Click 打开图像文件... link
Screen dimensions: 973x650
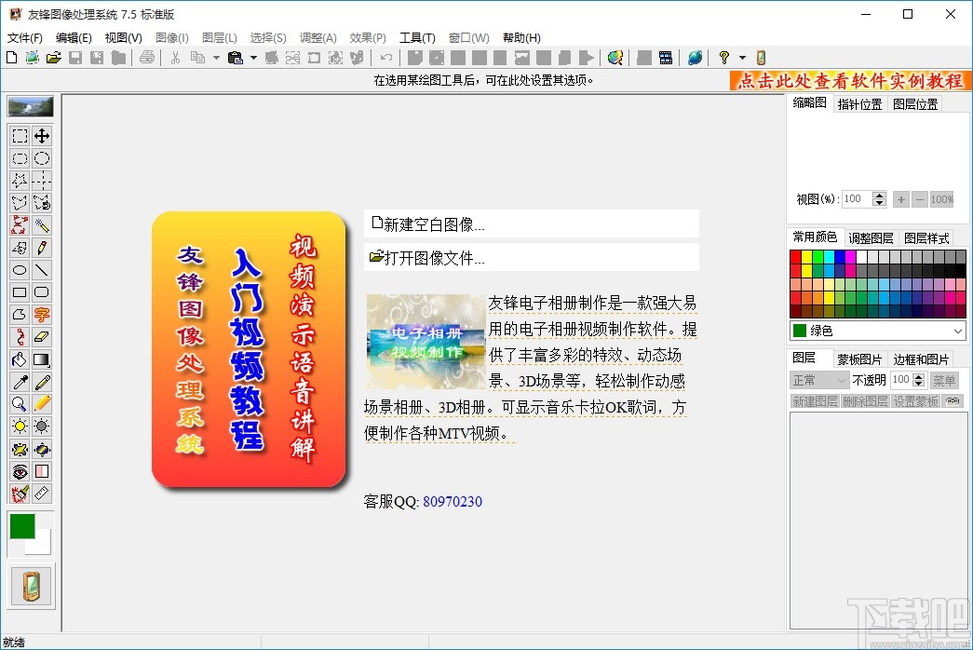click(x=531, y=257)
